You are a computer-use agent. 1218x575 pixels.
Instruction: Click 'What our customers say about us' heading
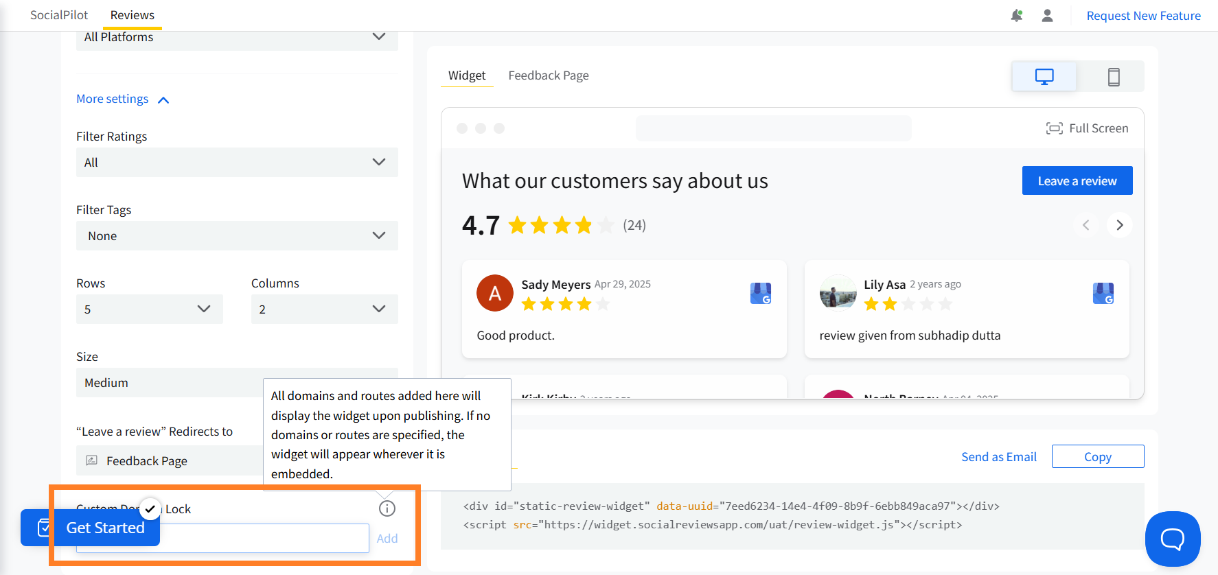(x=615, y=181)
